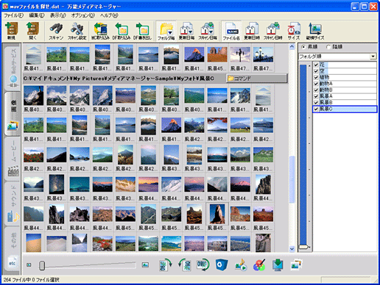Screen dimensions: 380x285
Task: Click the MC取り込み import icon
Action: click(x=100, y=31)
